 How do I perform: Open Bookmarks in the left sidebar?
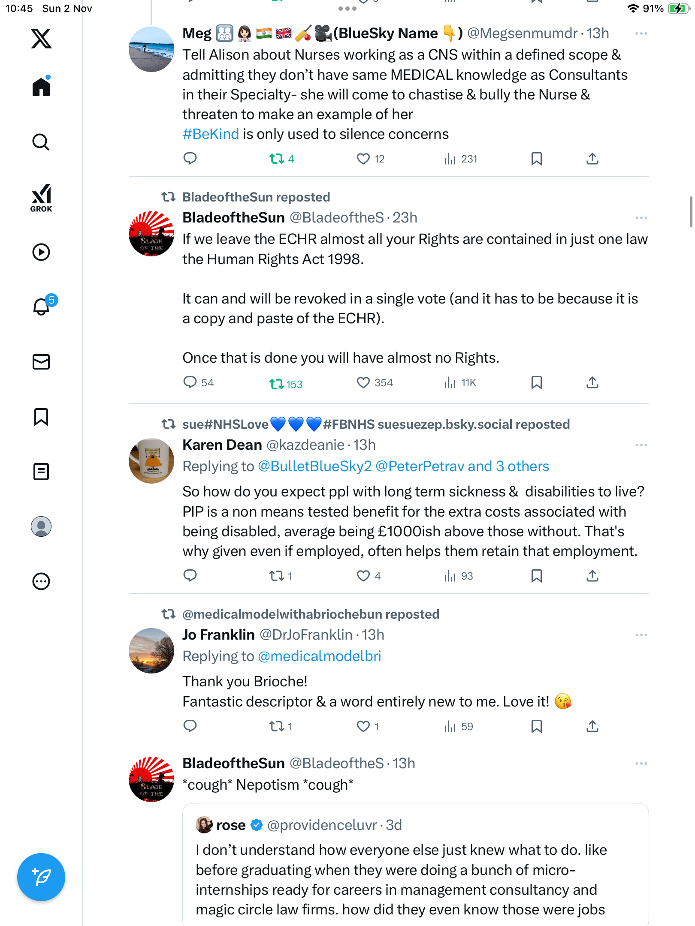point(41,417)
